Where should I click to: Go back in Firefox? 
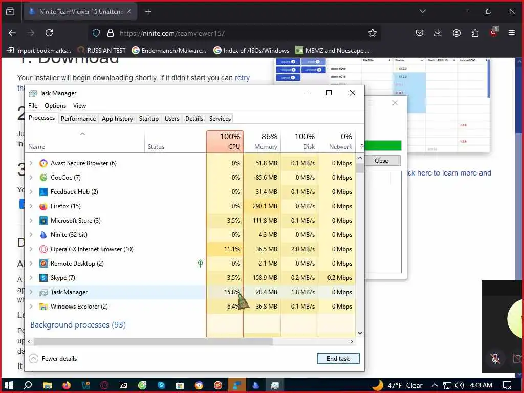[12, 33]
